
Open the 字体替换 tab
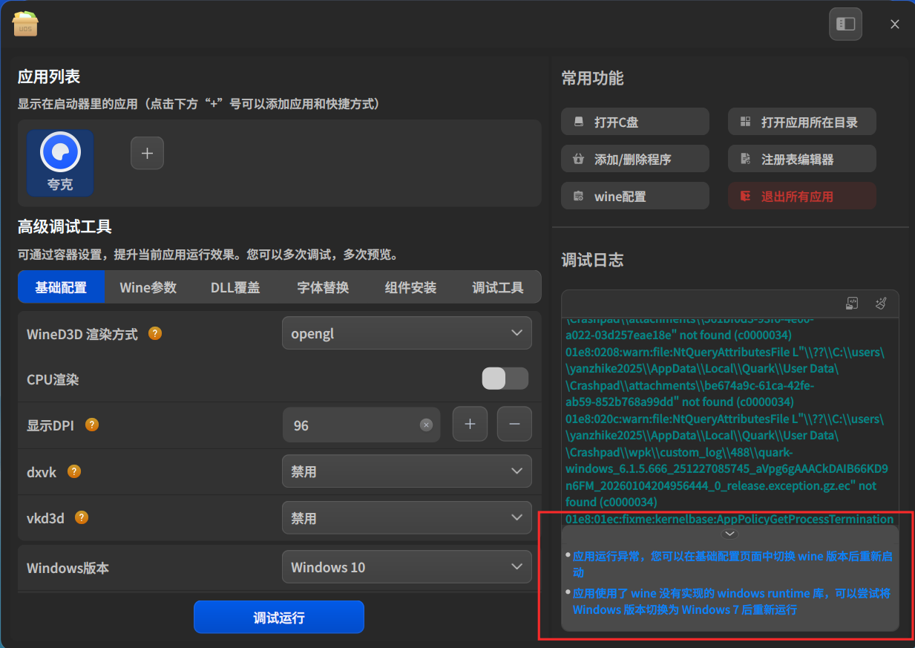point(323,287)
